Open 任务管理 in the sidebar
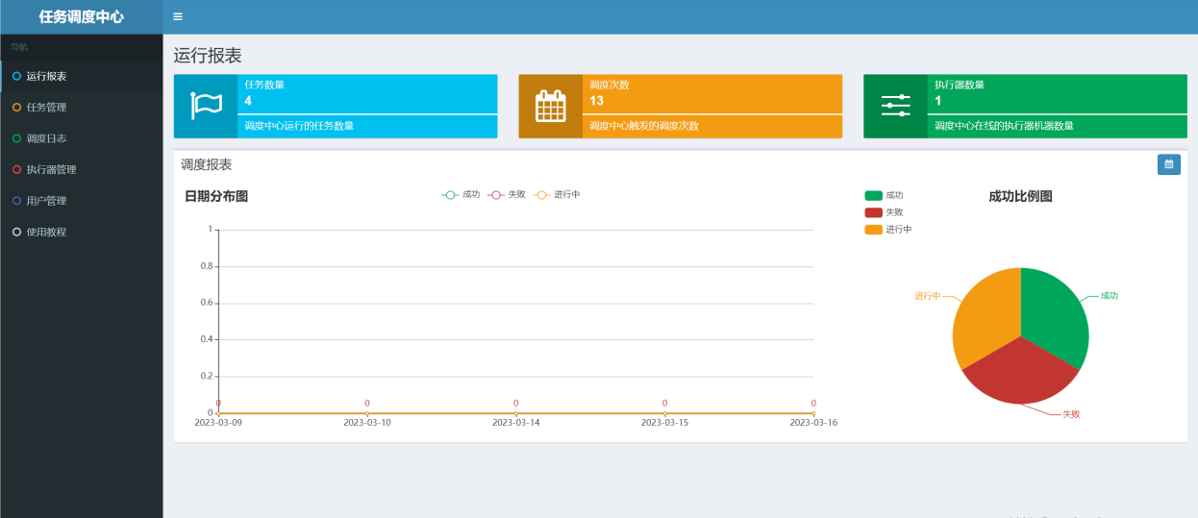Viewport: 1198px width, 518px height. [82, 108]
